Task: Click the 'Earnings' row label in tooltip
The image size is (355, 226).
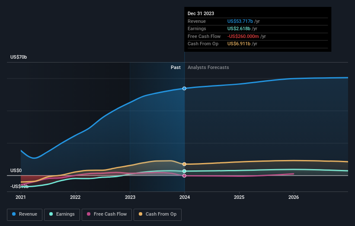Action: (197, 28)
